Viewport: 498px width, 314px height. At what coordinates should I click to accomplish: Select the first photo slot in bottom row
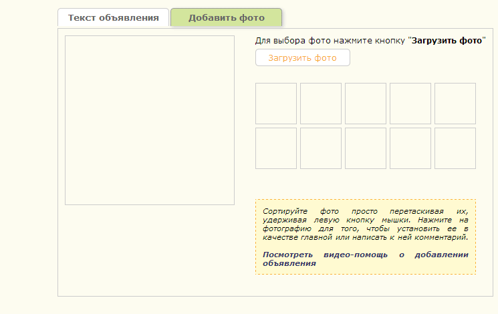276,148
